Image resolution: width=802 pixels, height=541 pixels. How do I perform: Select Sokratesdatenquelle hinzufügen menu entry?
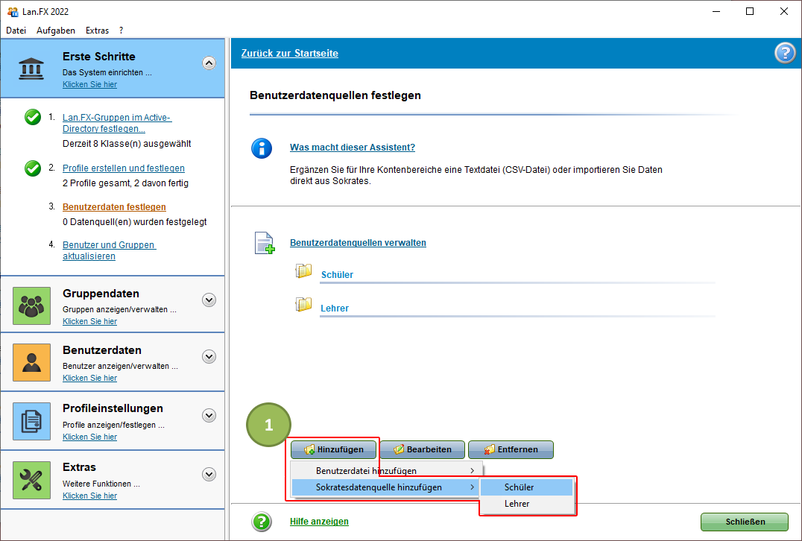[386, 487]
